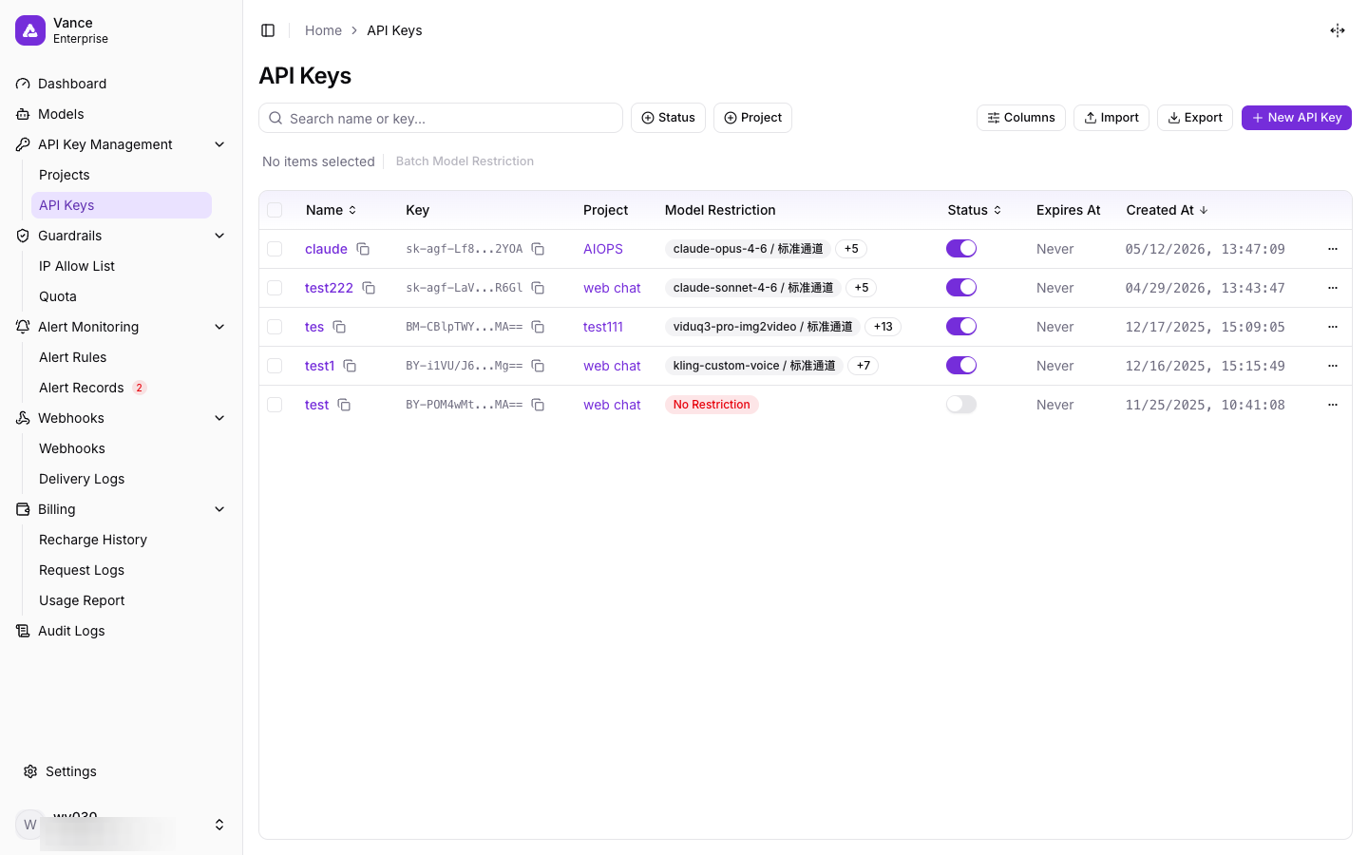Click the Dashboard gauge icon

23,84
